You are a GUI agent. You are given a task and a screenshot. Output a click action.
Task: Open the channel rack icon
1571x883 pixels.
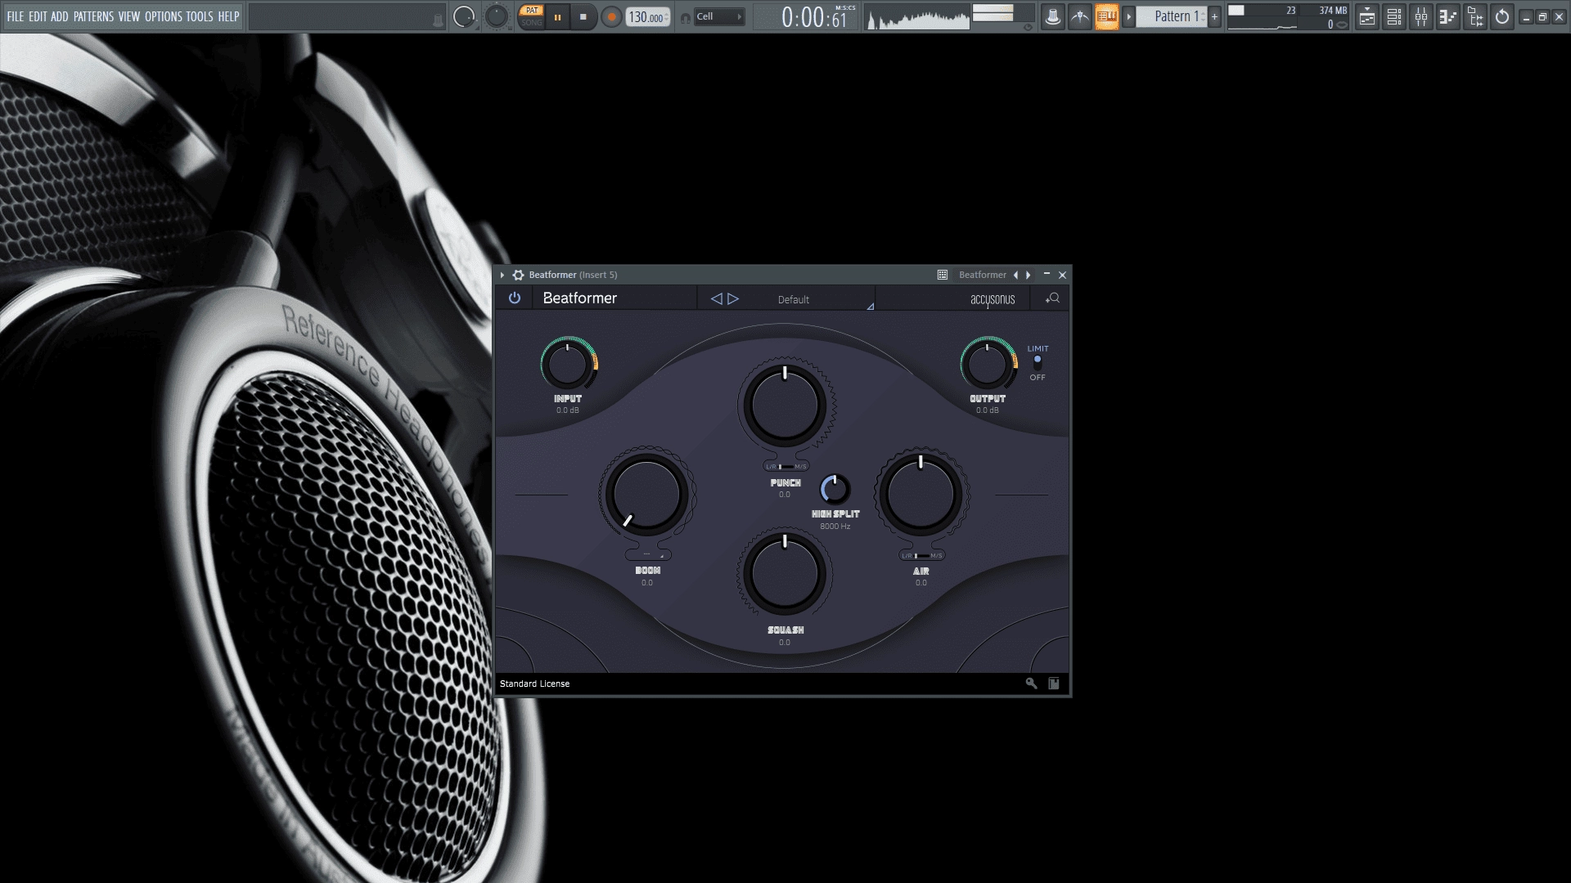(1394, 16)
